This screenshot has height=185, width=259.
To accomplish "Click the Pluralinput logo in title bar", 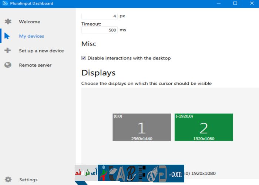I will pyautogui.click(x=5, y=4).
